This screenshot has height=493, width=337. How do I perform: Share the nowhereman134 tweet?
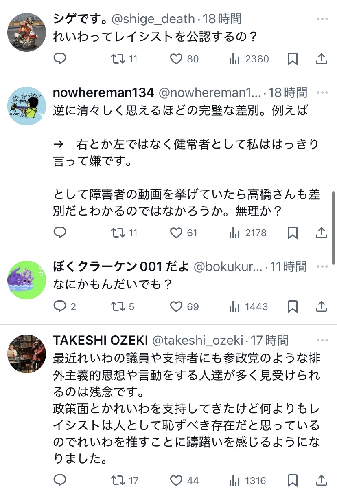tap(322, 233)
